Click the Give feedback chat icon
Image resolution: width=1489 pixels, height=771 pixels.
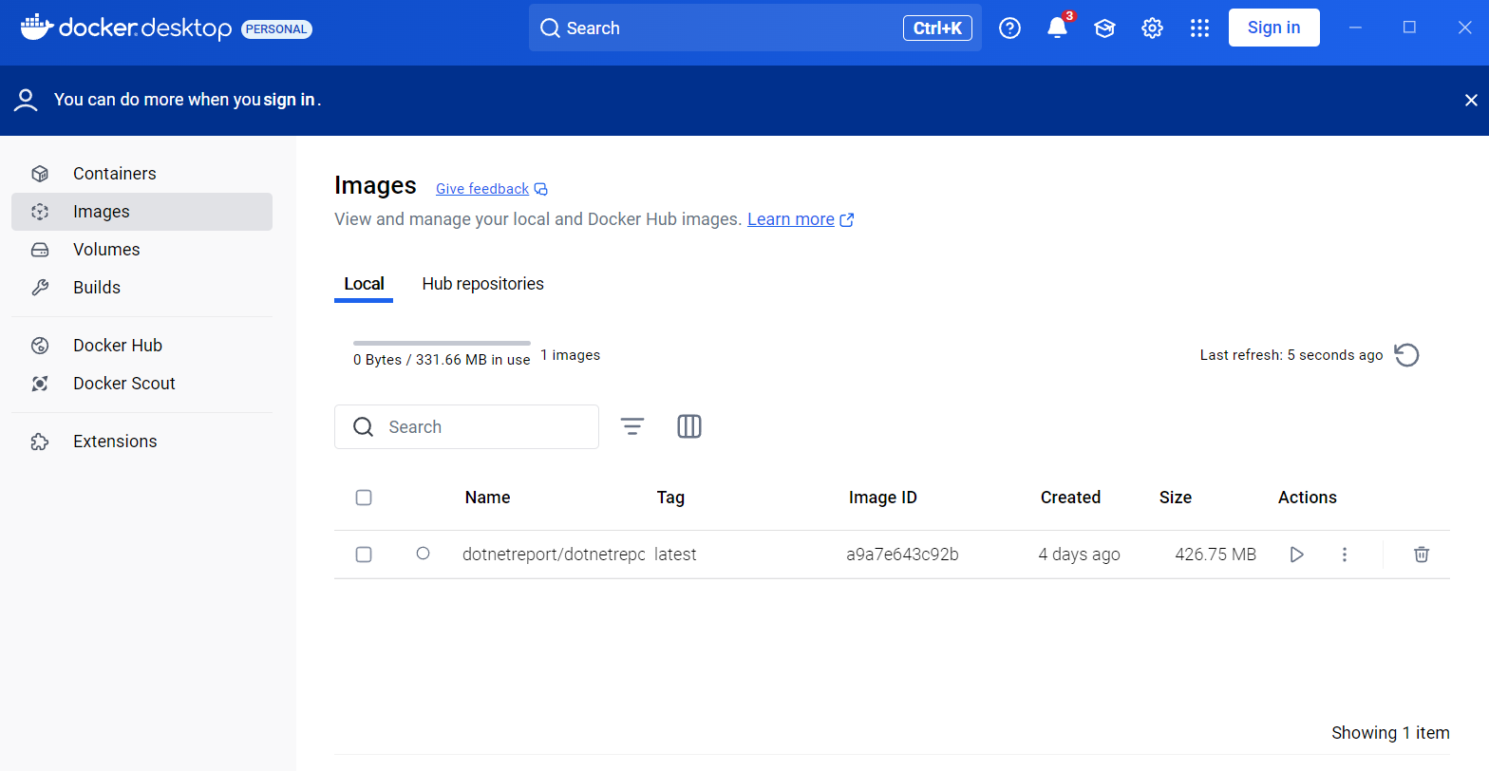(541, 189)
